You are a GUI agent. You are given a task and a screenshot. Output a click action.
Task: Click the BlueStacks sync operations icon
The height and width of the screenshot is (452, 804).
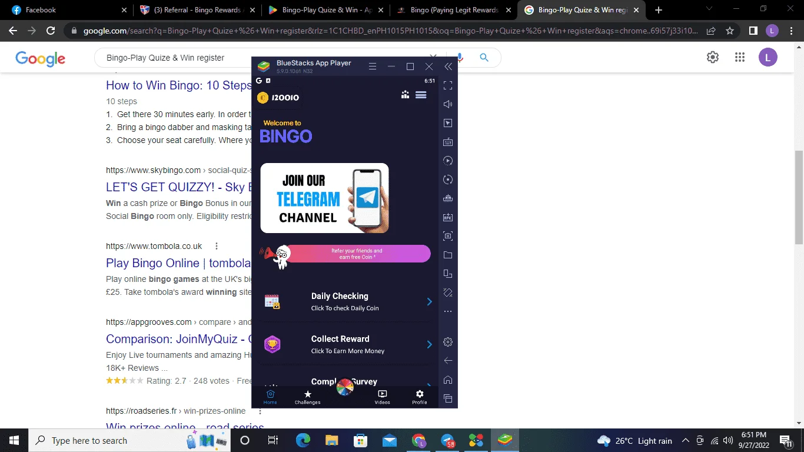tap(448, 180)
